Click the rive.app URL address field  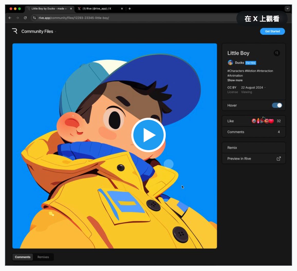(x=133, y=18)
